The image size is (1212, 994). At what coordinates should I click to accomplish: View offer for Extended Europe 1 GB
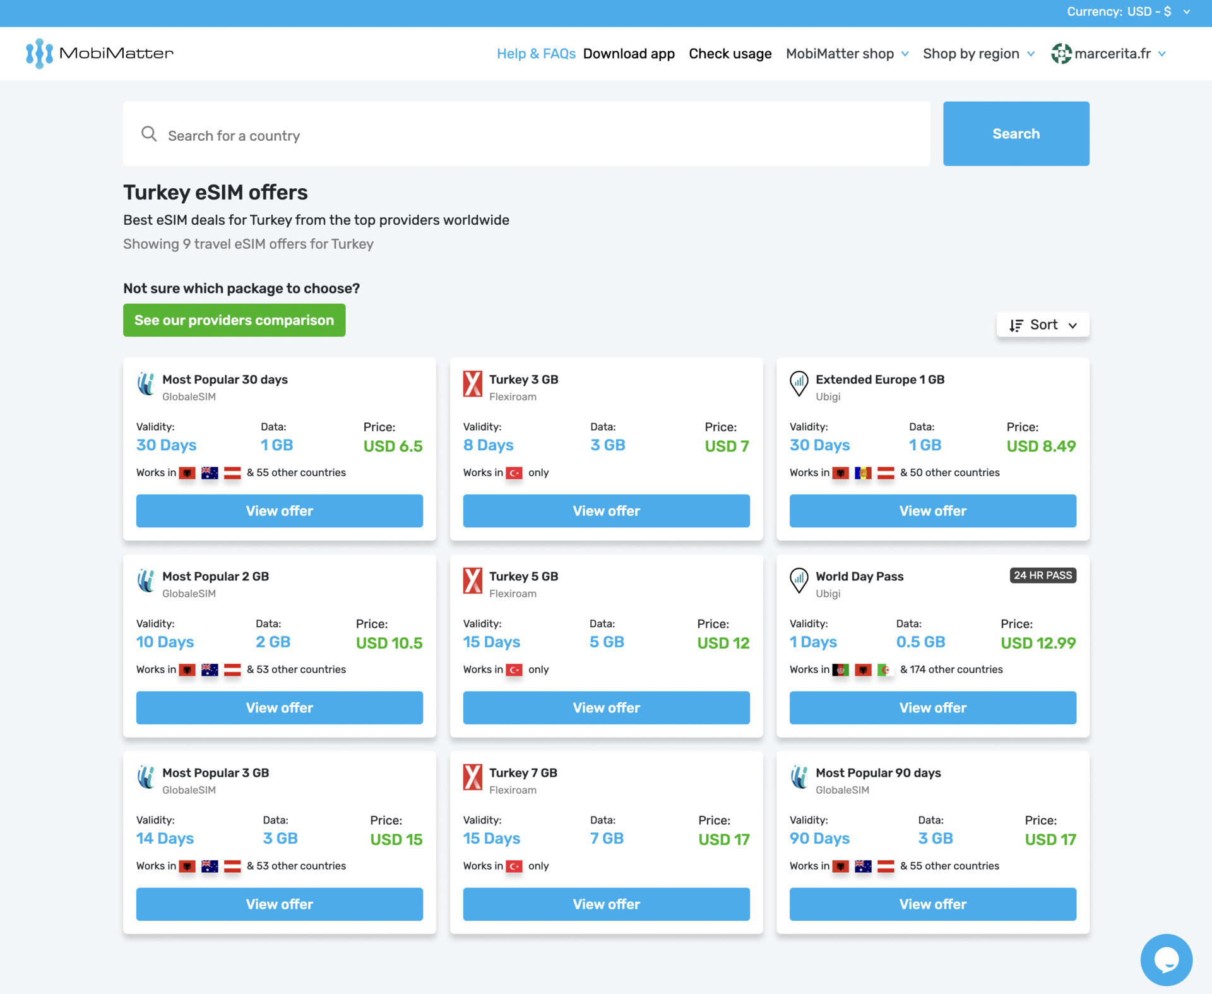(932, 511)
